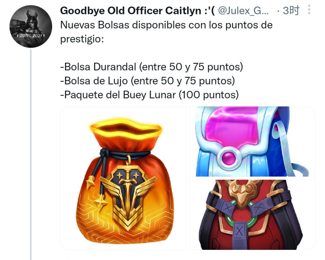
Task: Open the @Julex_G handle link
Action: [x=243, y=11]
